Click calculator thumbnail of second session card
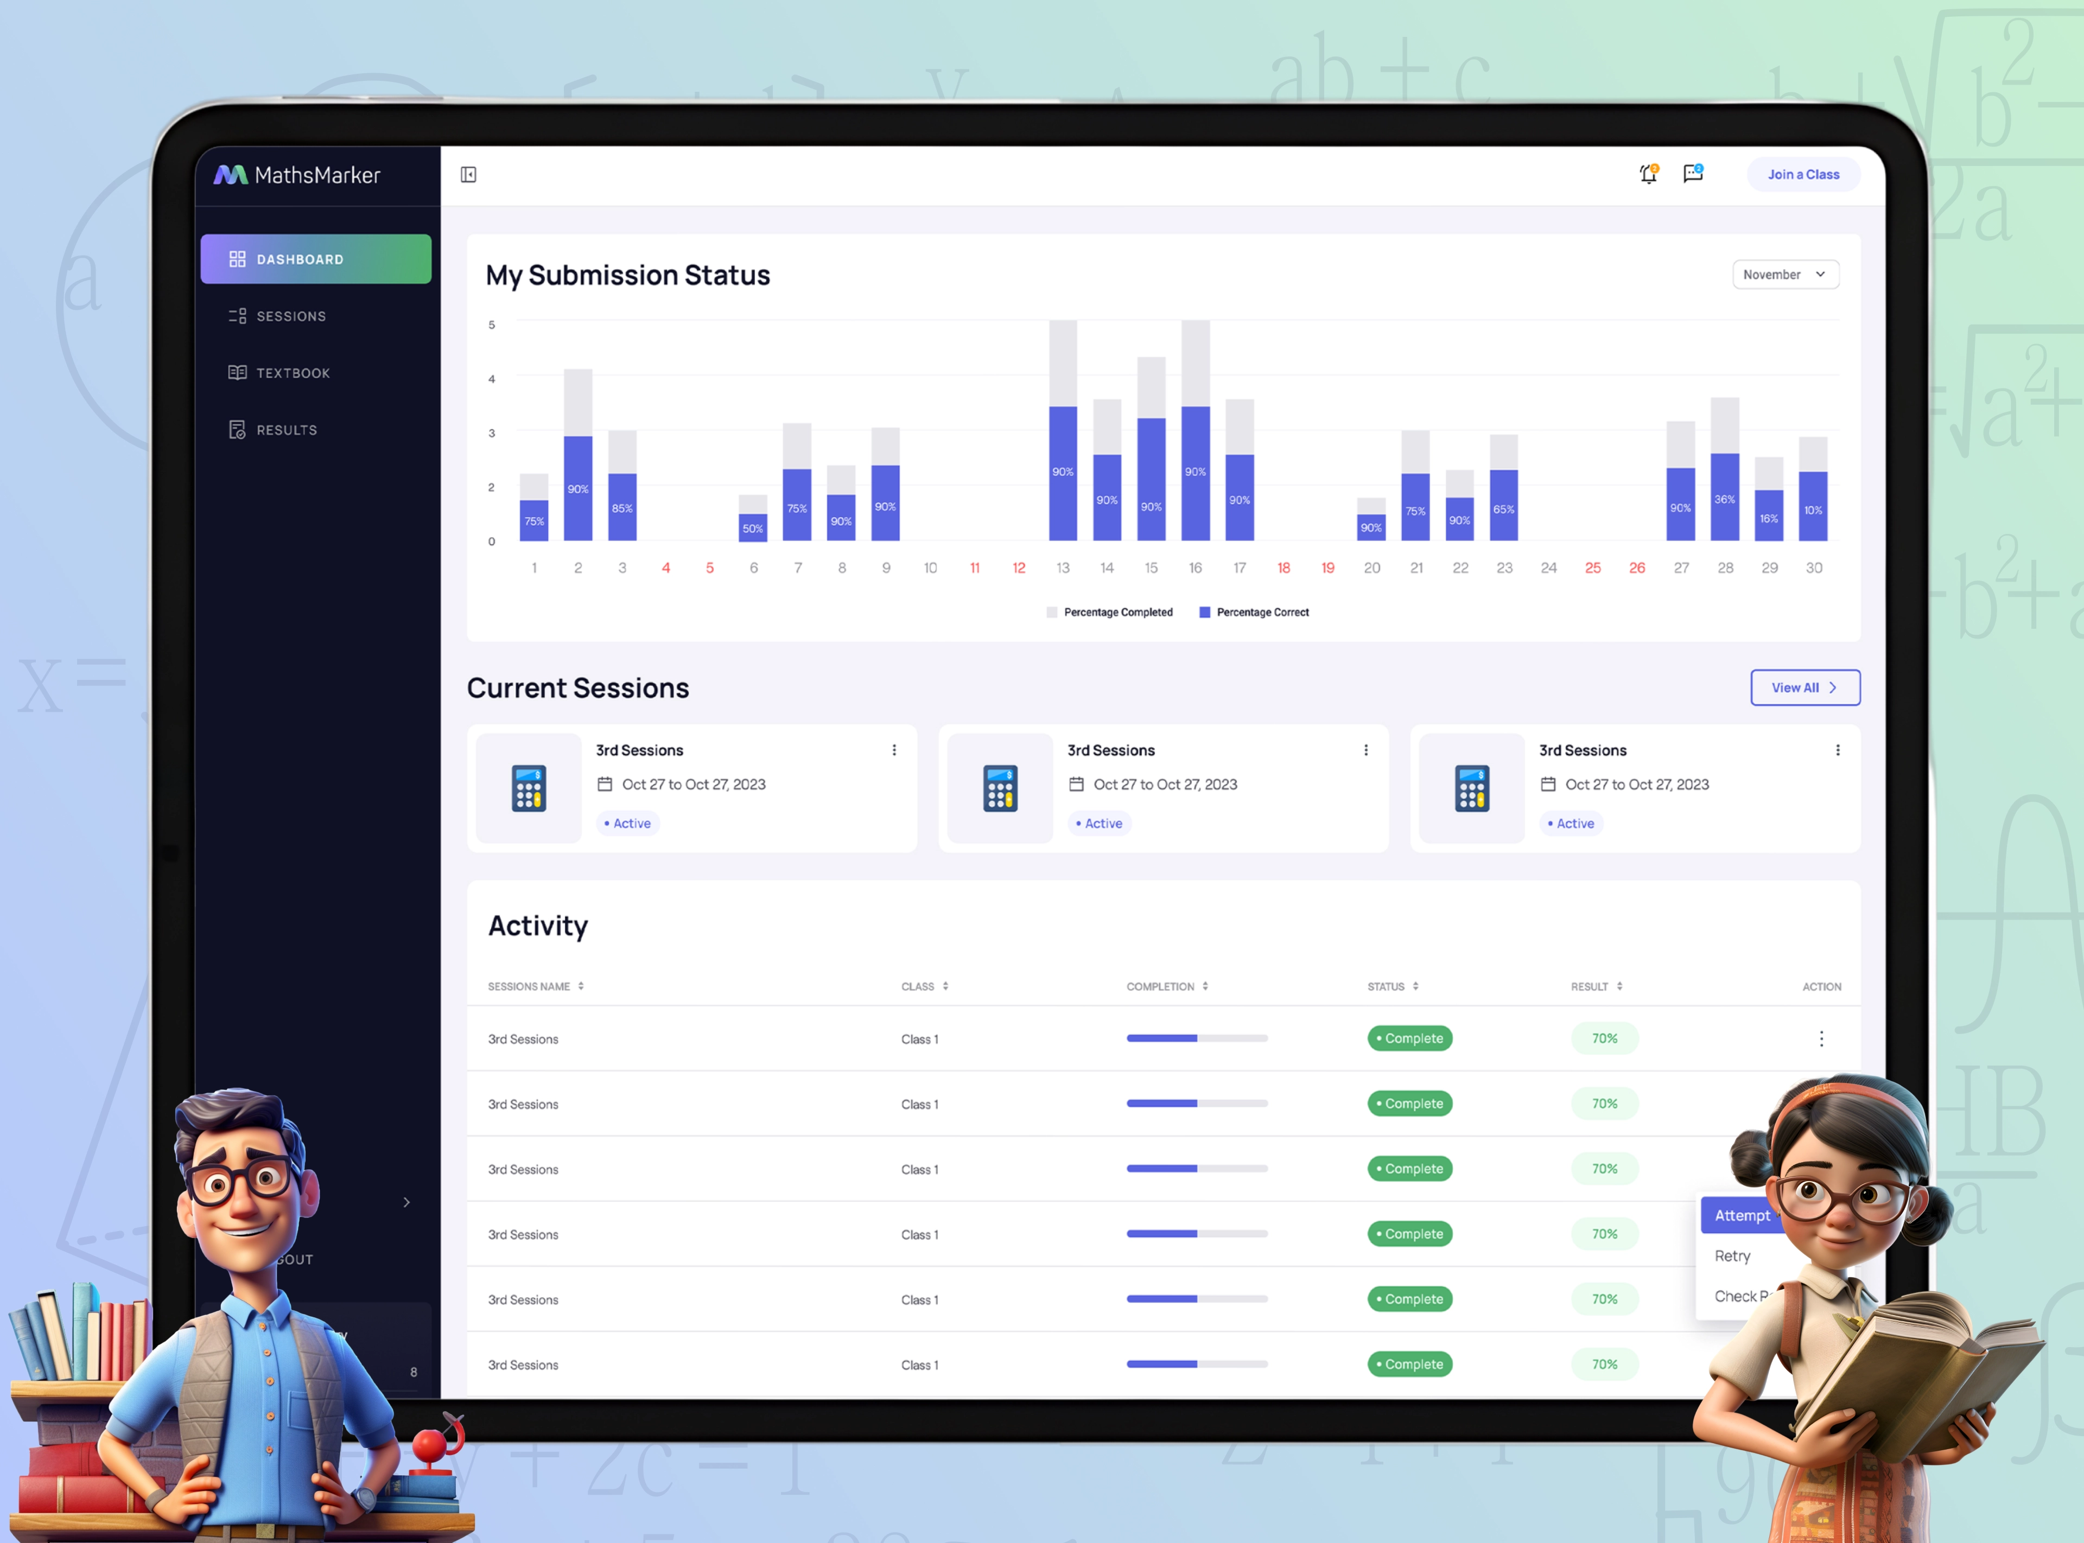The width and height of the screenshot is (2084, 1543). (x=1000, y=788)
